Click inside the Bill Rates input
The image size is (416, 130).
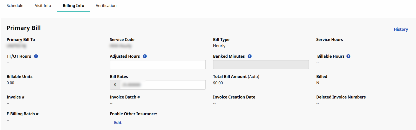[162, 85]
